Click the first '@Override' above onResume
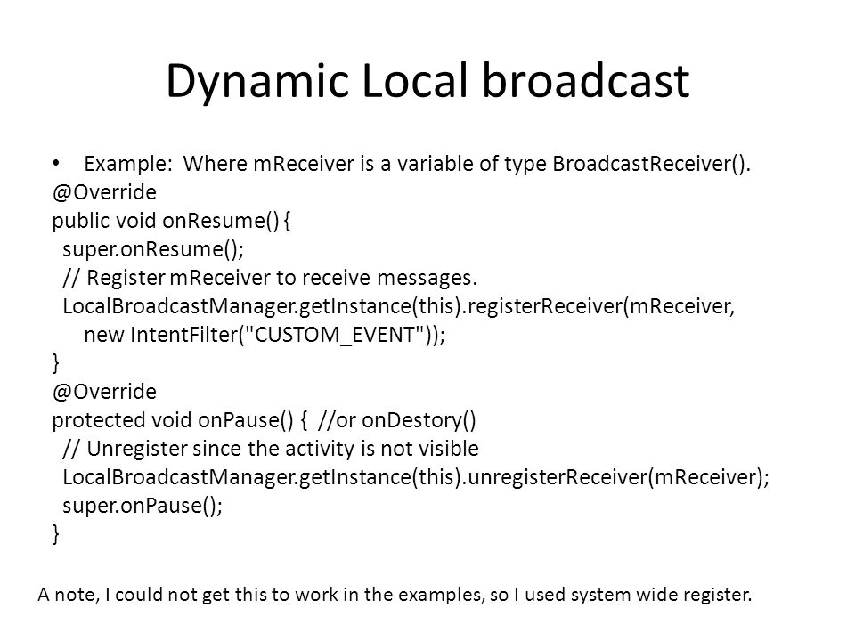 (104, 192)
